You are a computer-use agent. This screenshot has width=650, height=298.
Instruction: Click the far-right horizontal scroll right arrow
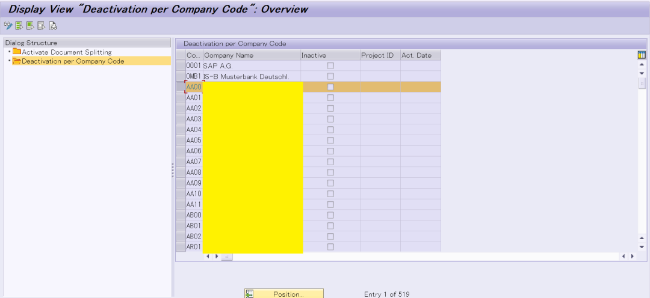[x=633, y=257]
